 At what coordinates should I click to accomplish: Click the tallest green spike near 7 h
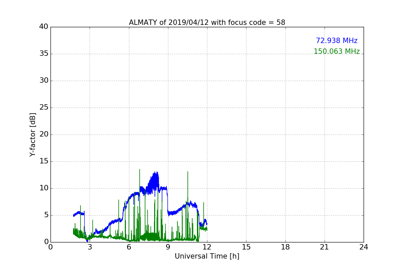[x=139, y=170]
